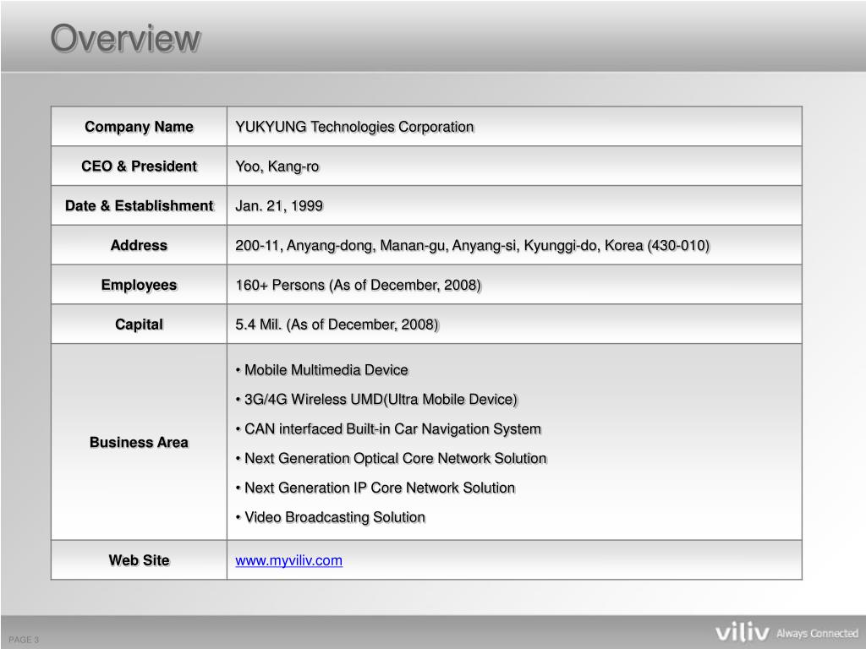
Task: Click the 'CEO & President' label
Action: point(140,166)
